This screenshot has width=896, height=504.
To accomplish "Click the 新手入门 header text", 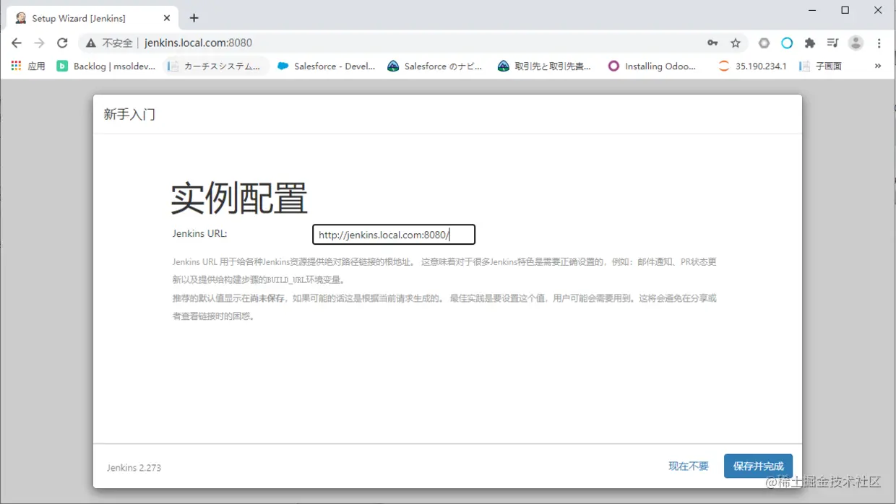I will click(x=129, y=114).
